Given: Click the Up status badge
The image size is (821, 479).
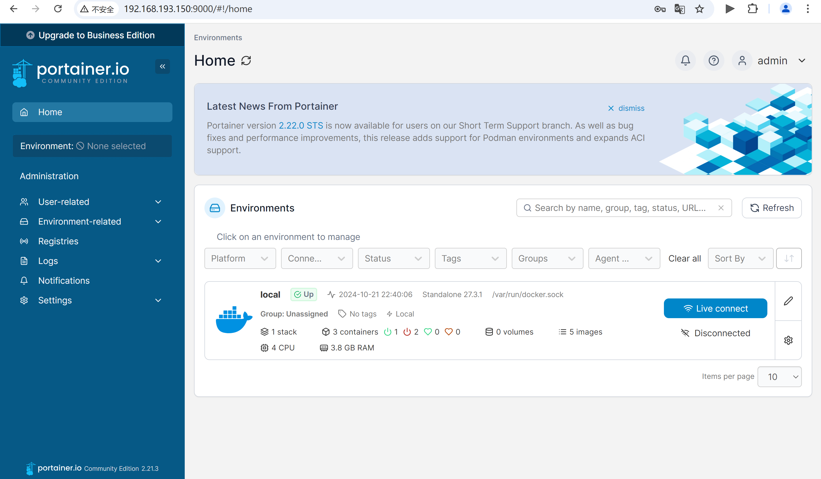Looking at the screenshot, I should click(304, 295).
